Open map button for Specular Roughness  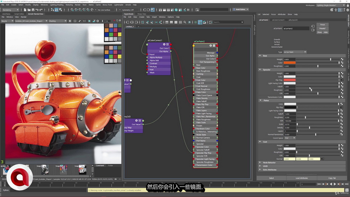pyautogui.click(x=342, y=90)
